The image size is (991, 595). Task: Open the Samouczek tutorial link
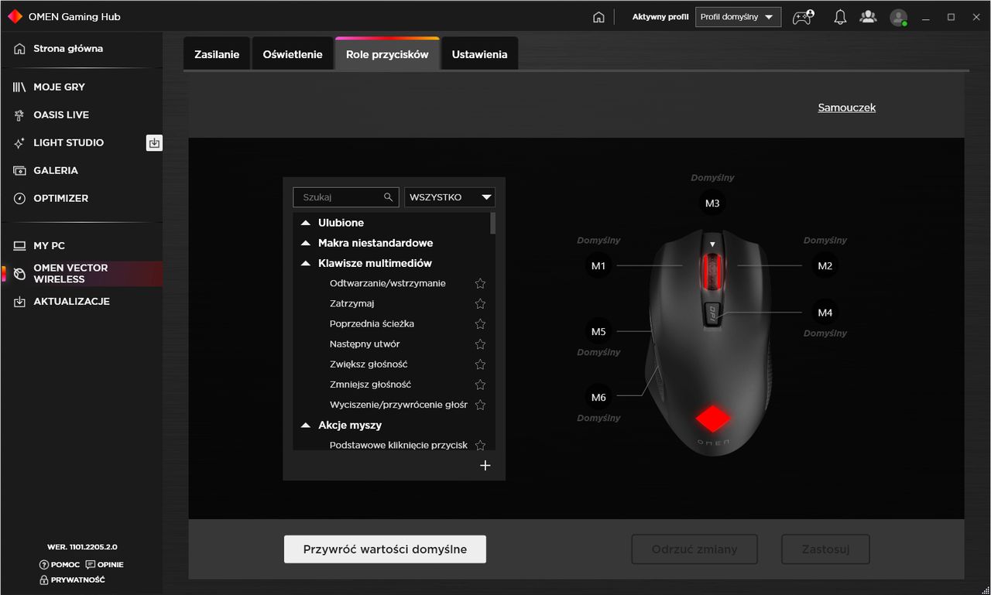coord(847,108)
